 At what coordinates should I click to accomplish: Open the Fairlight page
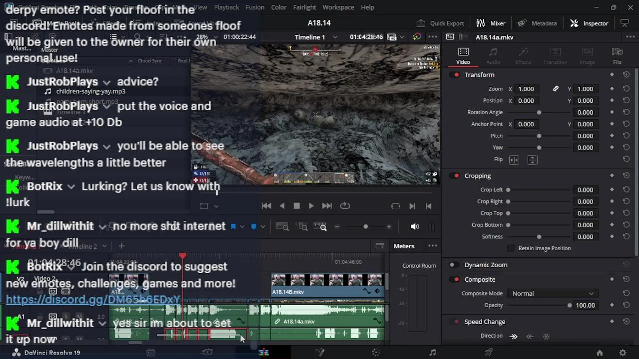pos(432,353)
